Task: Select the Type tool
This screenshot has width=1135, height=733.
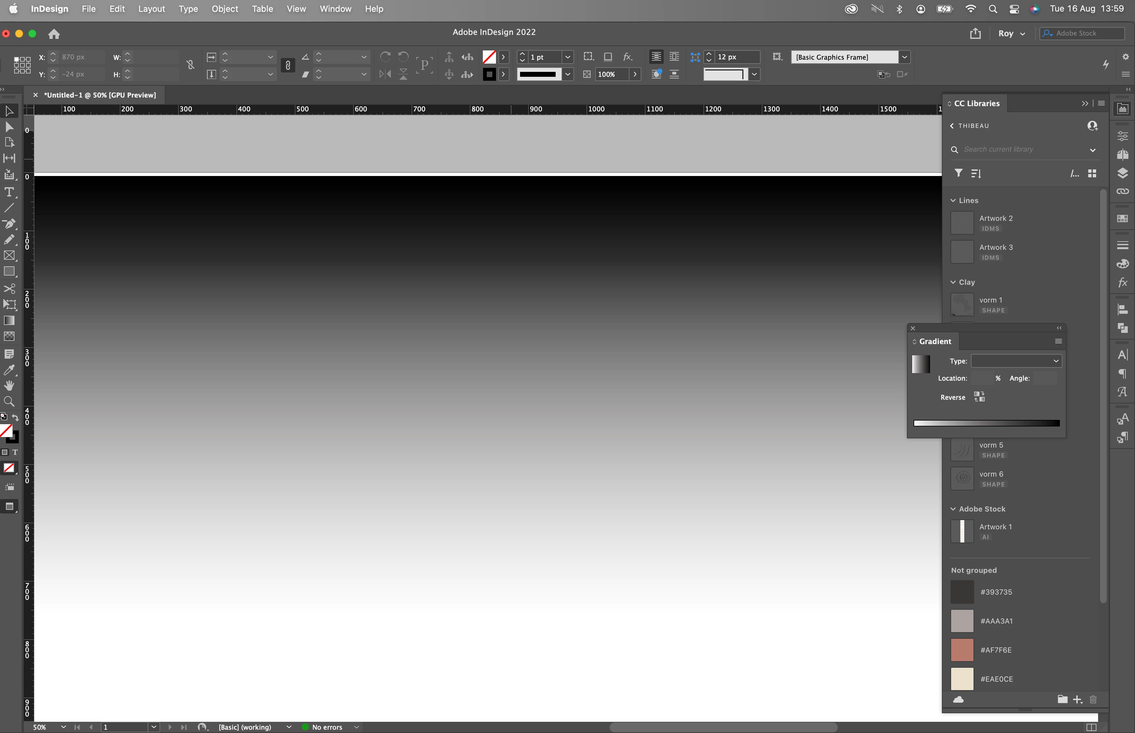Action: 9,192
